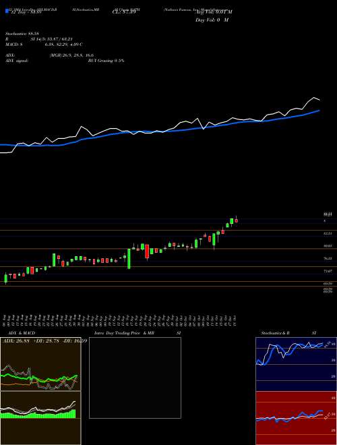Select the 'Day Vol: 0 M' text

click(x=212, y=20)
